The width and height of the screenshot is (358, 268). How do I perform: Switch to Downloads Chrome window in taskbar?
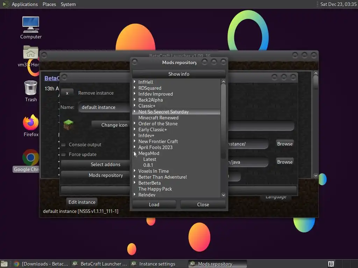click(41, 264)
